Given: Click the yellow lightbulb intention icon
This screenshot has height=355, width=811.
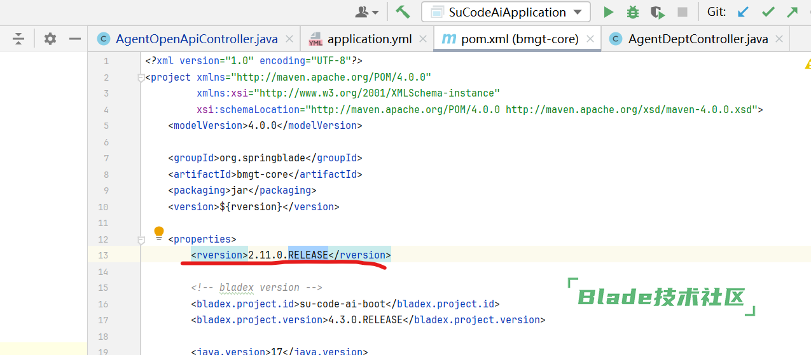Looking at the screenshot, I should [159, 232].
